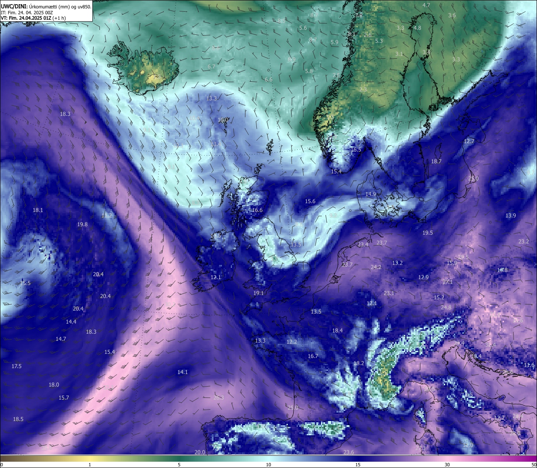Click the map value '14.9' near Denmark
This screenshot has height=468, width=537.
point(370,194)
